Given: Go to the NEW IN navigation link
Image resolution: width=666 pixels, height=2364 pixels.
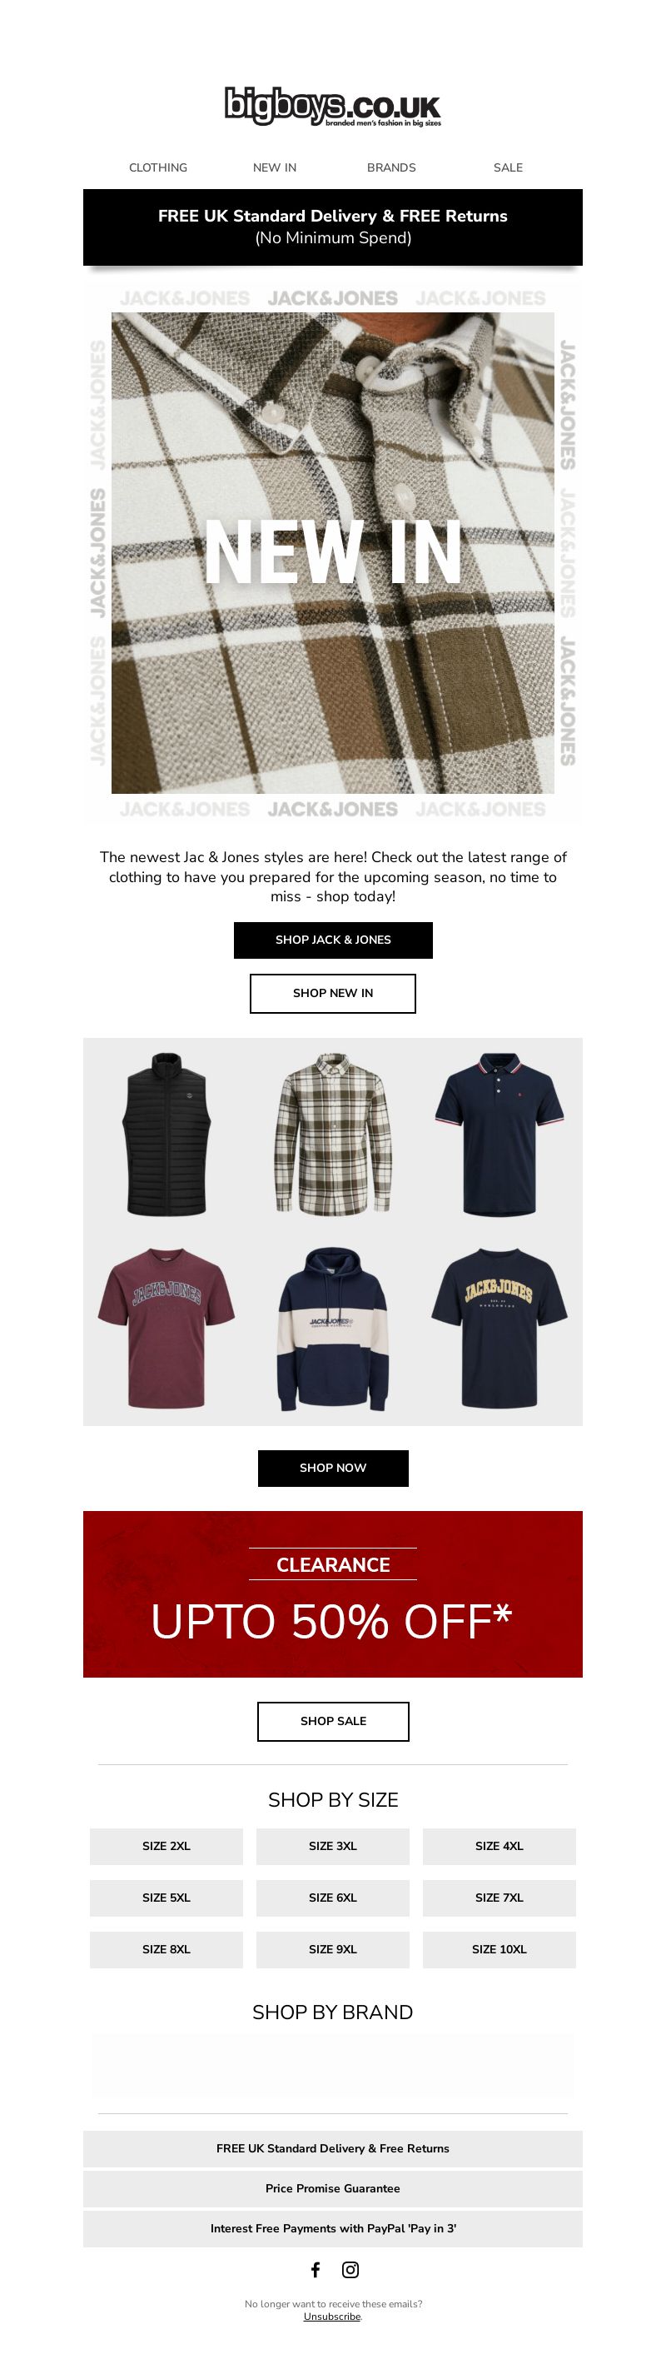Looking at the screenshot, I should 274,167.
